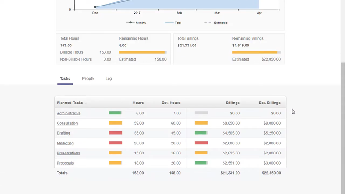Open the Presentations task link
The height and width of the screenshot is (194, 345).
point(68,153)
